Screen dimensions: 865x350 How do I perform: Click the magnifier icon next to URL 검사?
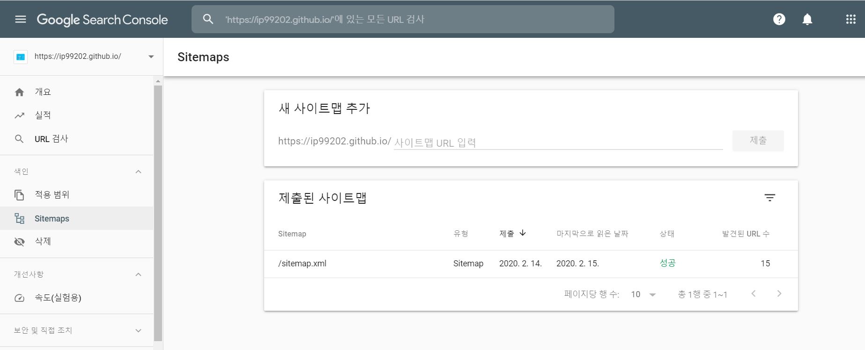(x=19, y=139)
